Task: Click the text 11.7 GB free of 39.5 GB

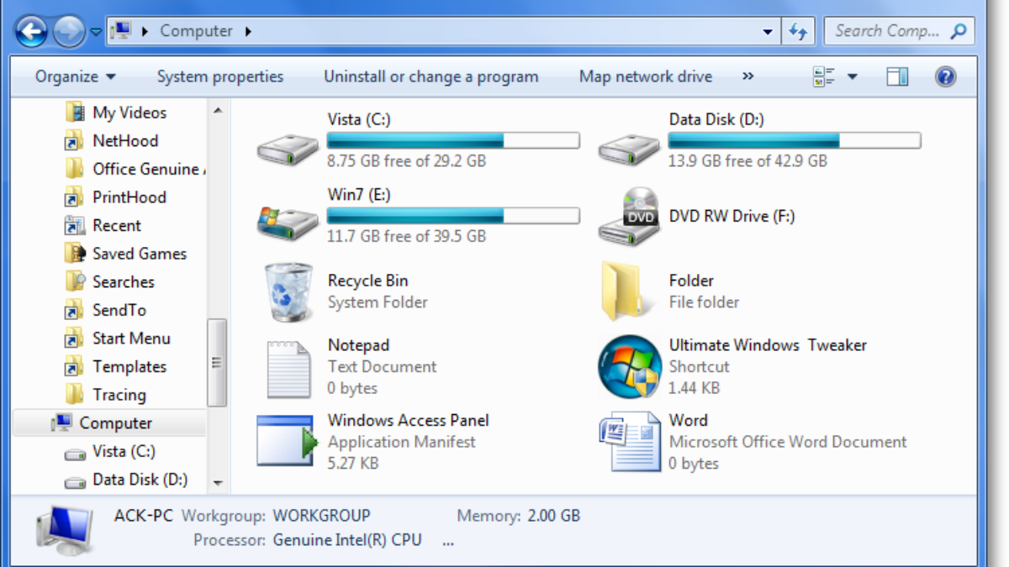Action: click(x=407, y=237)
